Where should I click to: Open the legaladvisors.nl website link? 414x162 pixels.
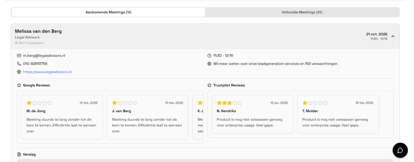pos(47,72)
